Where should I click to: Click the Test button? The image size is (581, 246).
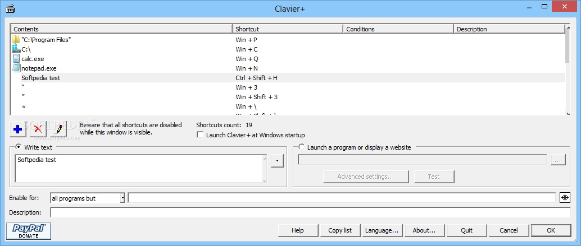434,177
